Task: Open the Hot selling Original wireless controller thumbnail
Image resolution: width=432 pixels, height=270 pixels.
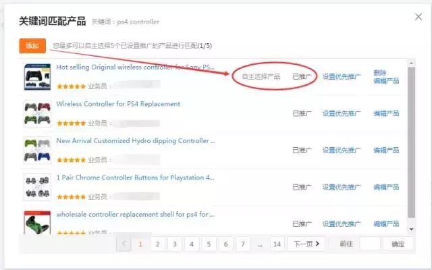Action: coord(37,77)
